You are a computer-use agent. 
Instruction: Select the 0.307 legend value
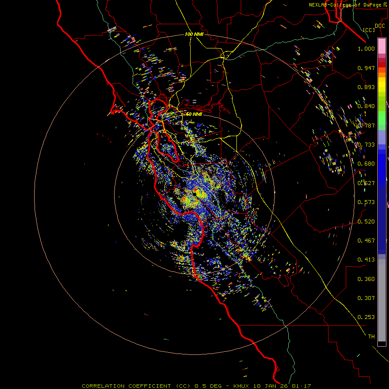(366, 298)
